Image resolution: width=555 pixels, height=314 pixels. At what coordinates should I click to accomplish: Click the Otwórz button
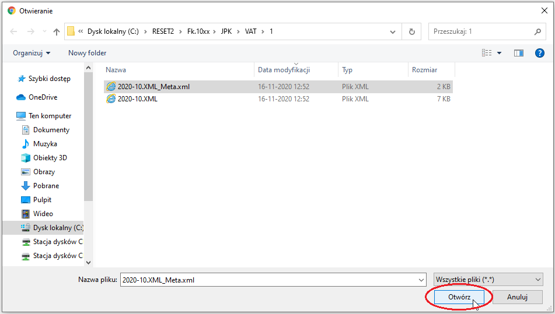(459, 297)
